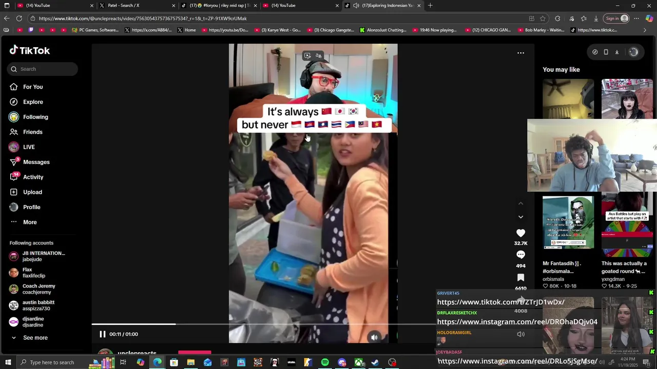
Task: Go to the Following feed
Action: 35,117
